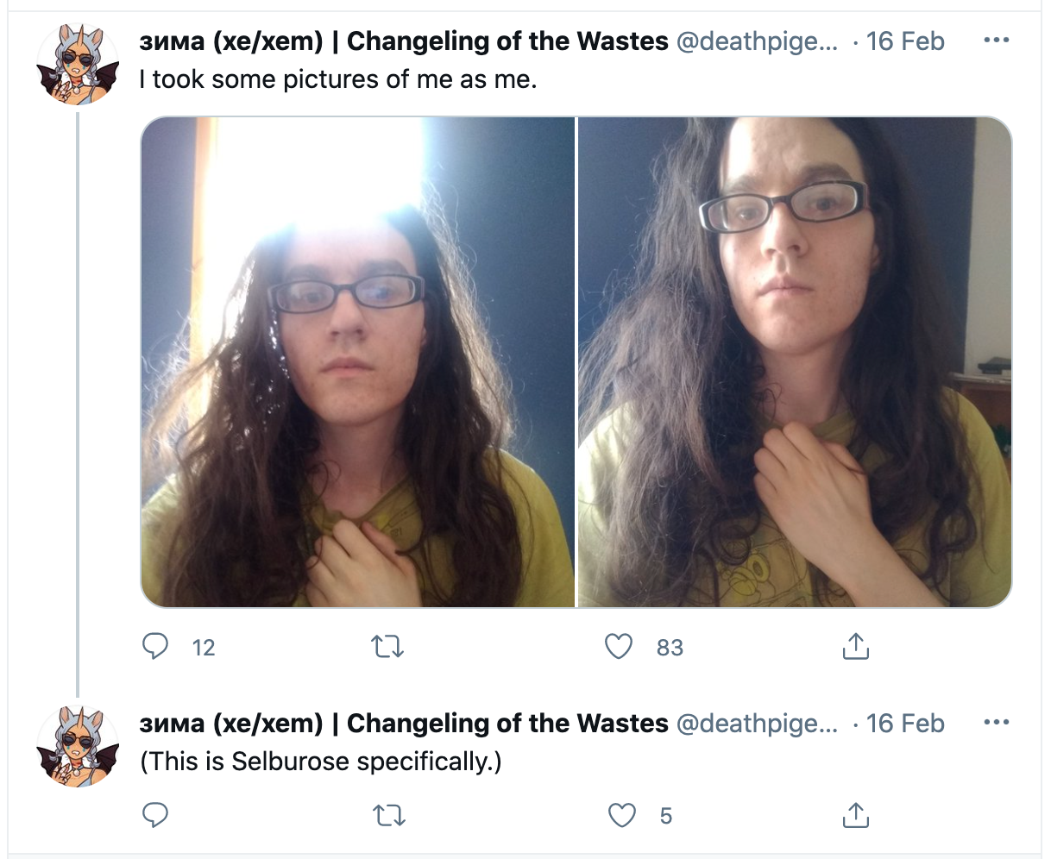Like the tweet with 83 likes
1051x859 pixels.
pos(619,646)
